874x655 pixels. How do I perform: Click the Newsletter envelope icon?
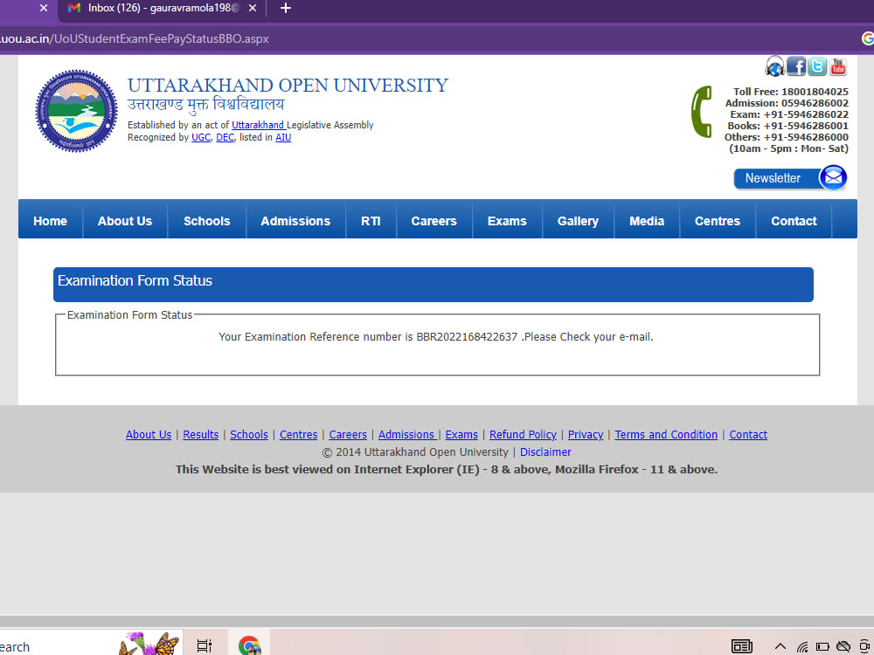point(833,177)
